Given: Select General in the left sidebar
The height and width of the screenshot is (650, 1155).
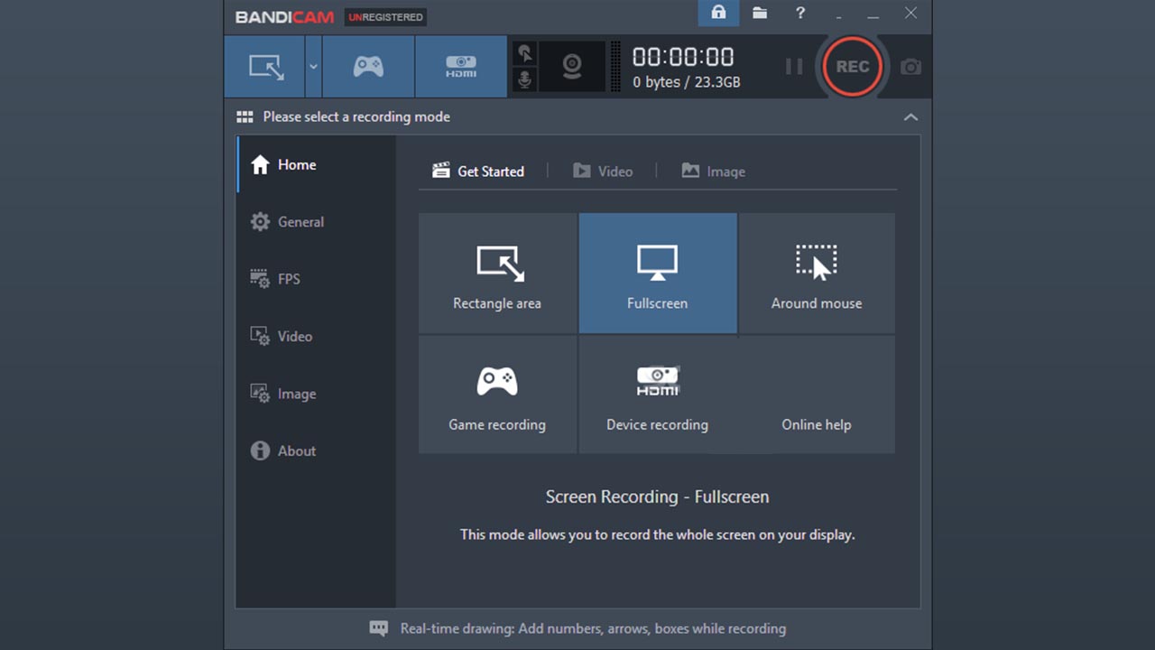Looking at the screenshot, I should coord(300,221).
